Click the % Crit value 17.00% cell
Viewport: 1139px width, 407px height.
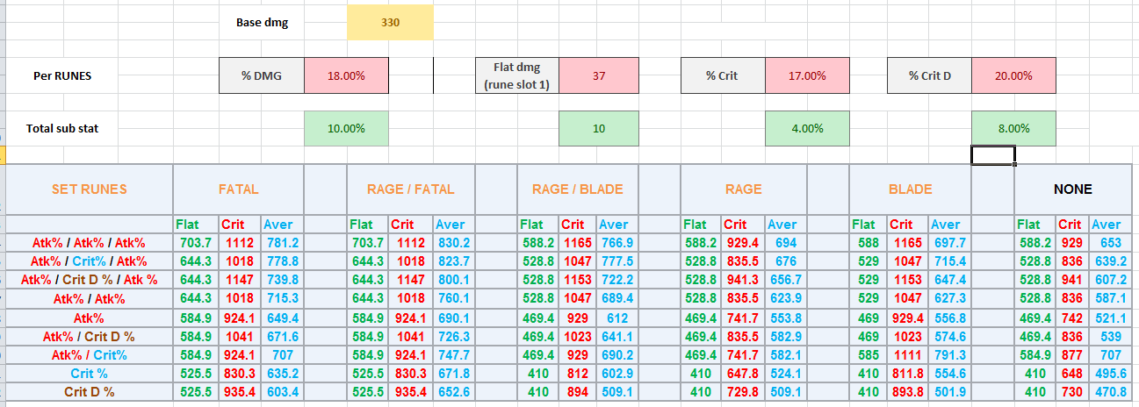(807, 75)
